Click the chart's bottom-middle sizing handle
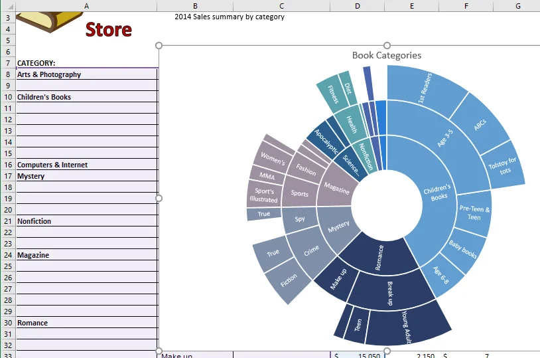540x358 pixels. tap(387, 351)
